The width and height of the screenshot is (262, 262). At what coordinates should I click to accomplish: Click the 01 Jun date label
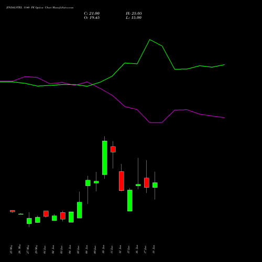[x=45, y=249]
